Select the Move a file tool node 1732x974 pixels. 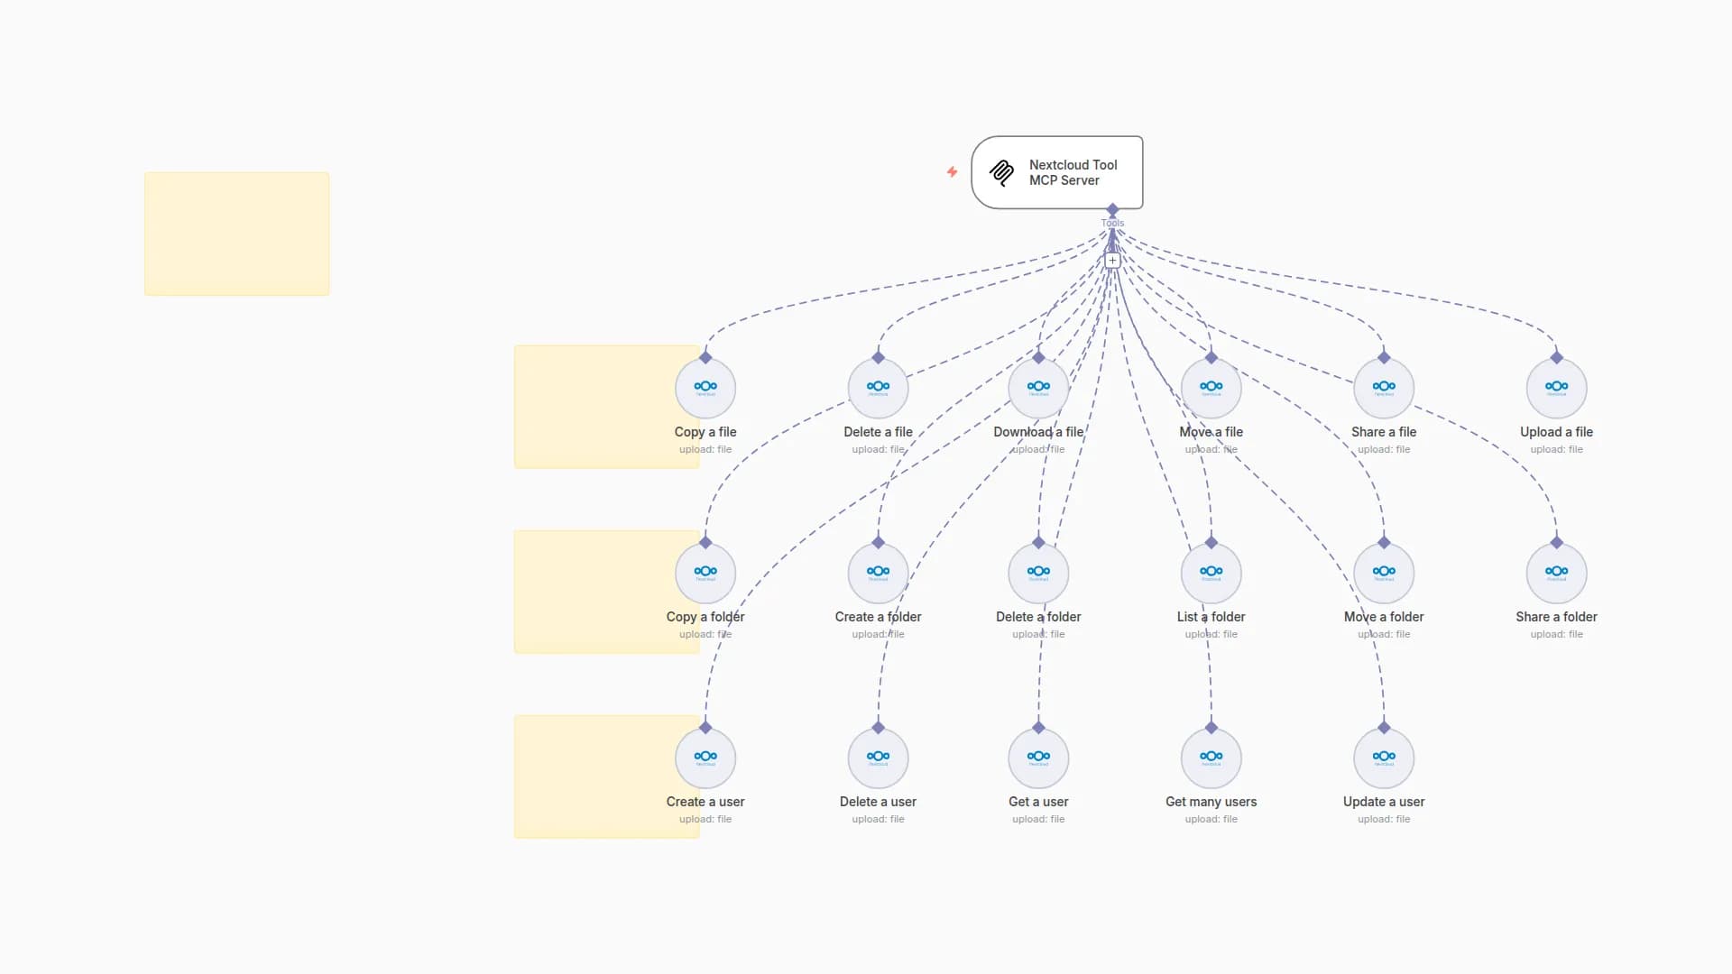pyautogui.click(x=1211, y=388)
